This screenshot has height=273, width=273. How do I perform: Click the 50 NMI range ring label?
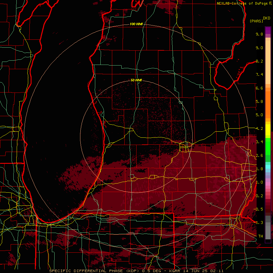[x=136, y=80]
